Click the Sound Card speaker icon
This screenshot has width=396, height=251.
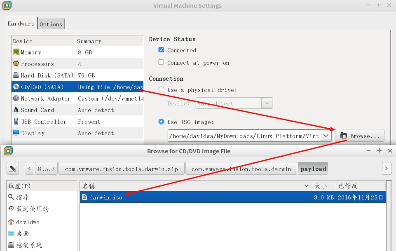click(x=16, y=110)
